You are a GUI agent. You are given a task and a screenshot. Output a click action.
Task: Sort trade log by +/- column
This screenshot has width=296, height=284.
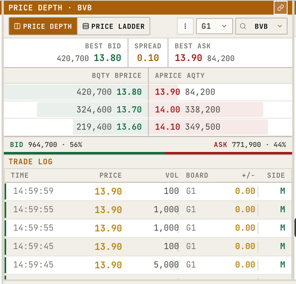pos(248,175)
